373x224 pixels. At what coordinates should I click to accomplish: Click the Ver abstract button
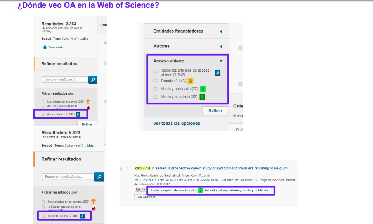coord(146,197)
